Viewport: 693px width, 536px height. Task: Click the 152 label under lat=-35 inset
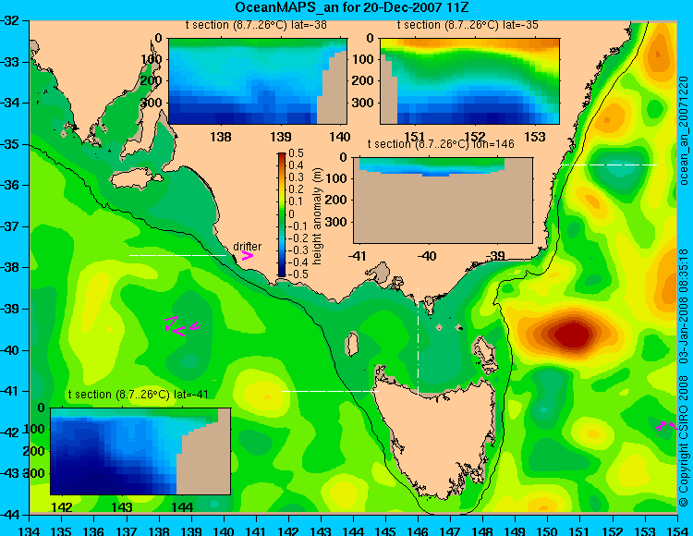pos(475,137)
